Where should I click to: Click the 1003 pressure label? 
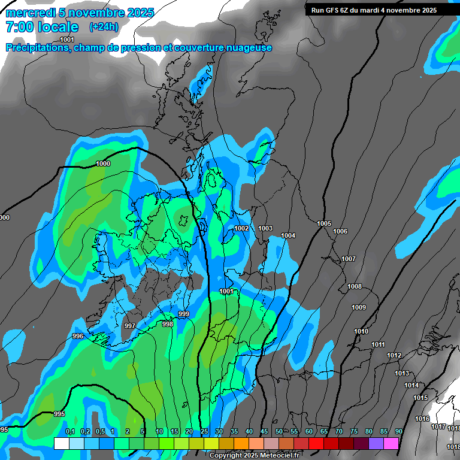click(265, 228)
